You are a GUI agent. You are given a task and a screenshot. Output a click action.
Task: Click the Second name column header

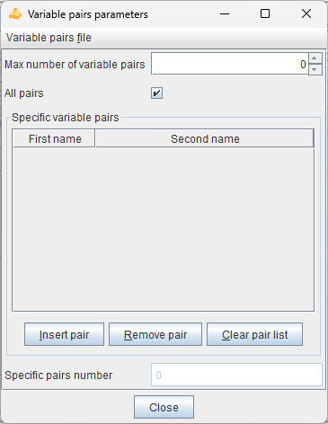(x=205, y=139)
